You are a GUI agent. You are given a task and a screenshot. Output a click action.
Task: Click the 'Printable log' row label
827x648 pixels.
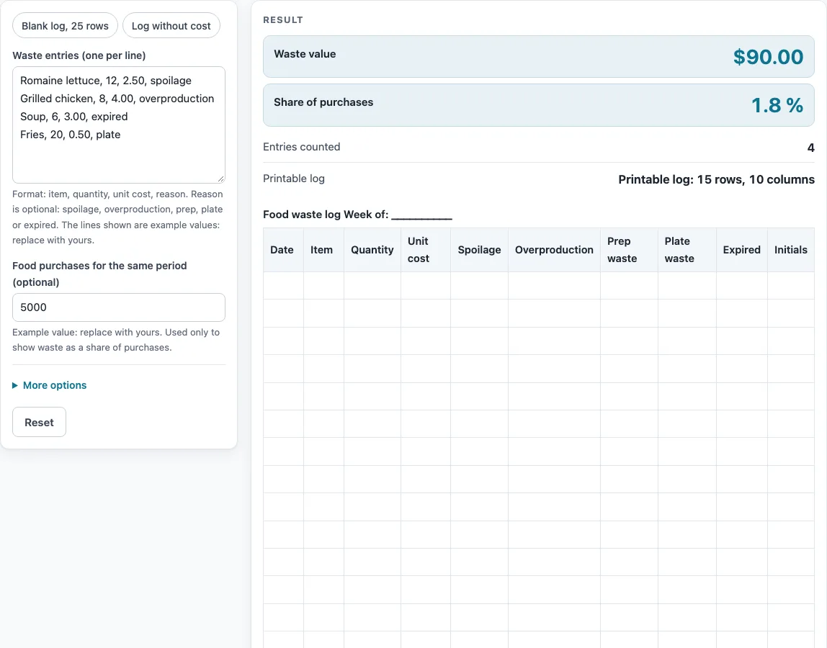[x=294, y=179]
